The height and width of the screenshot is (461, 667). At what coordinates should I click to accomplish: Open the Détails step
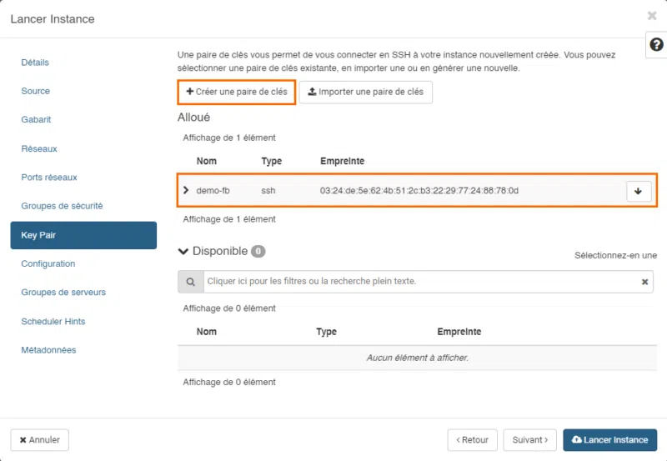35,63
